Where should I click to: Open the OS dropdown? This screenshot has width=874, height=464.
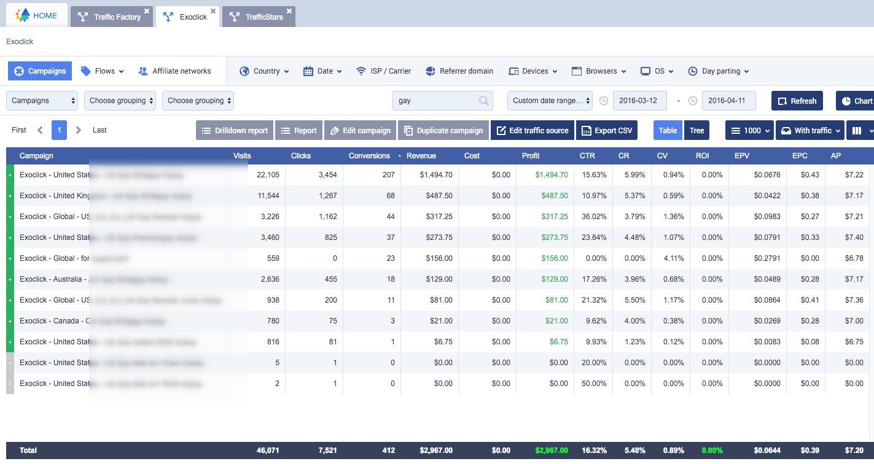click(657, 71)
